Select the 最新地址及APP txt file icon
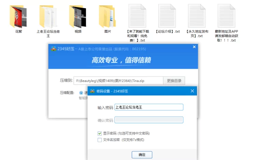273x160 pixels. click(226, 16)
